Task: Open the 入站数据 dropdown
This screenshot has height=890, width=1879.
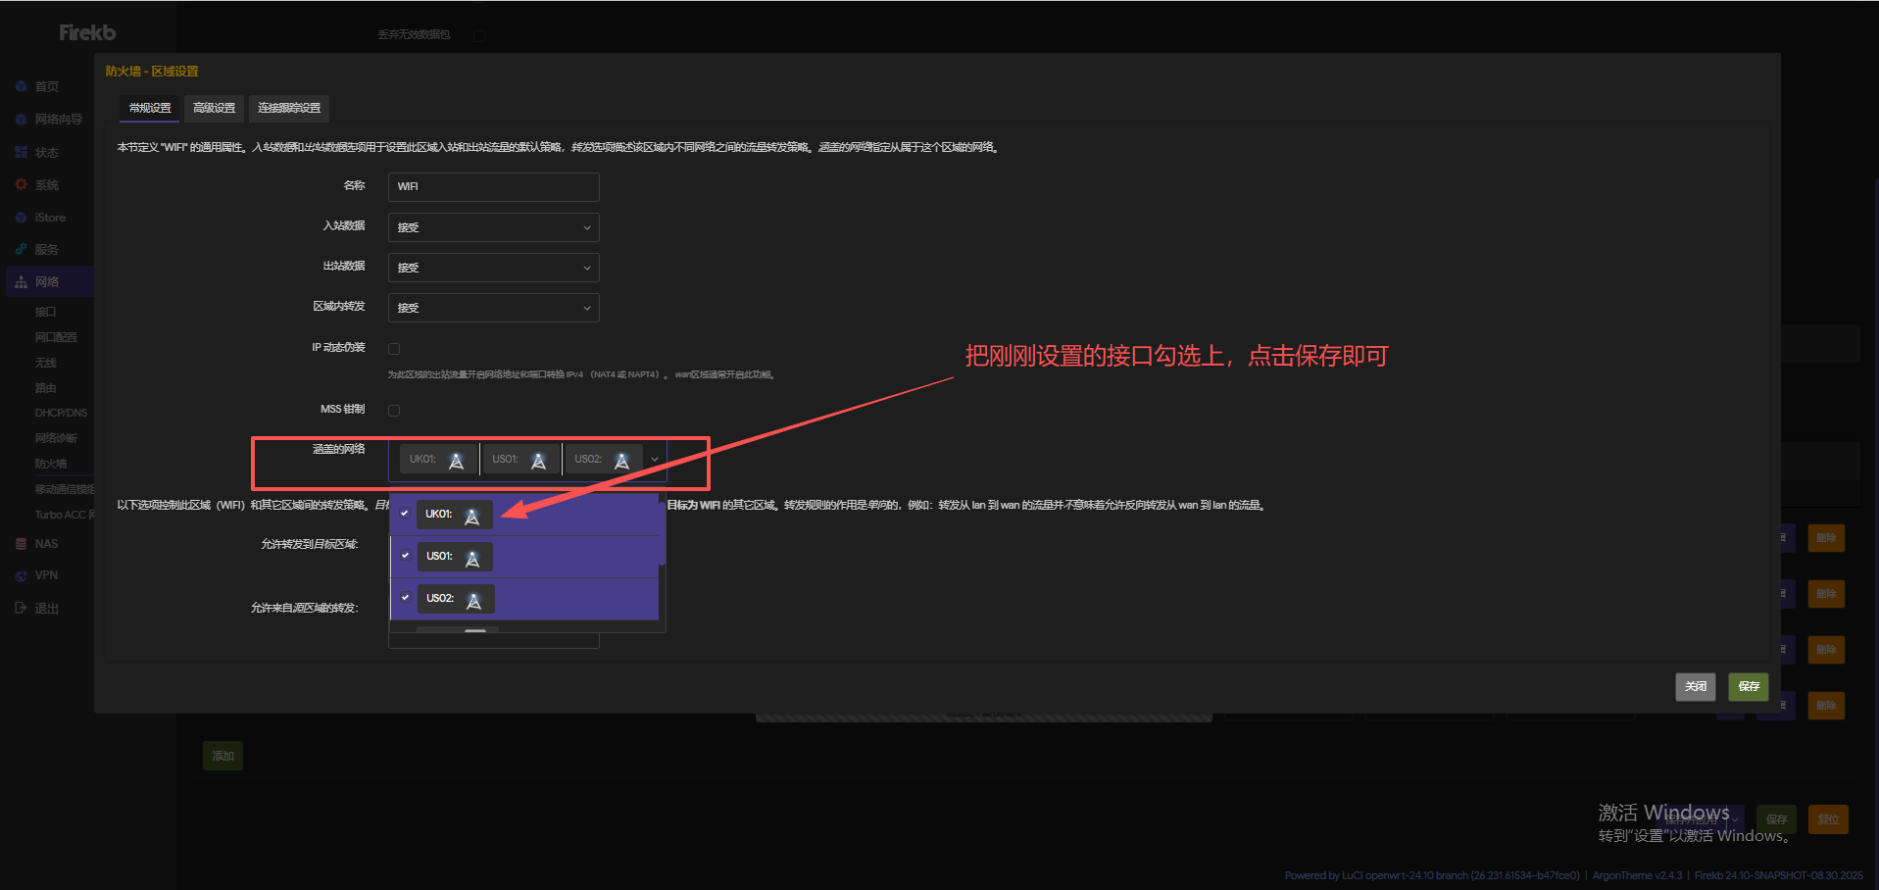Action: (493, 227)
